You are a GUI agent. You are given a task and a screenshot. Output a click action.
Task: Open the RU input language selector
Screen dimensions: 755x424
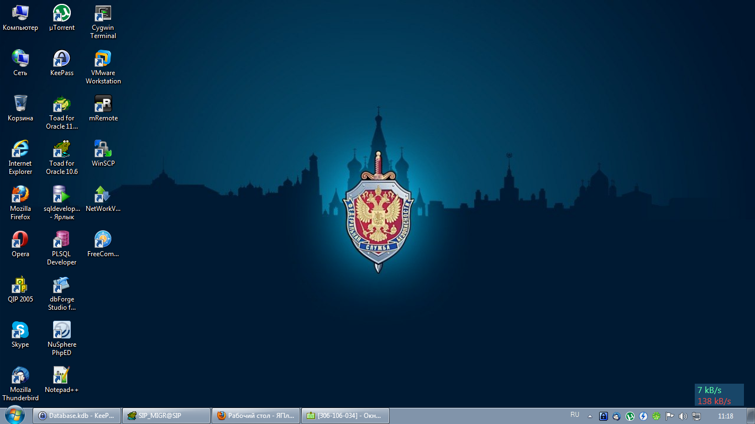[575, 415]
